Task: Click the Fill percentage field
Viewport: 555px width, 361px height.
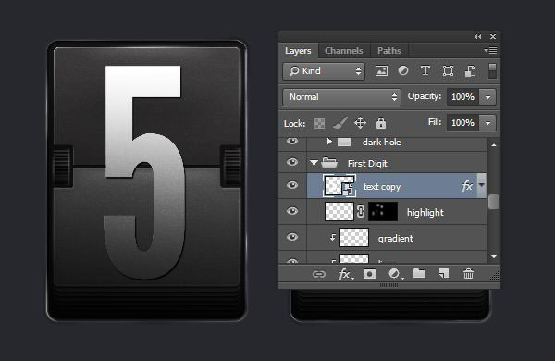Action: click(x=462, y=123)
